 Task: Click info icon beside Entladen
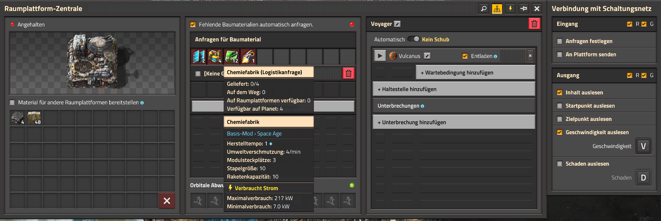click(495, 56)
